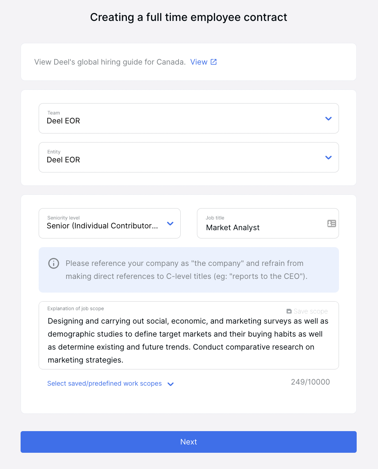Screen dimensions: 378x469
Task: Expand the Seniority level selector
Action: point(109,223)
